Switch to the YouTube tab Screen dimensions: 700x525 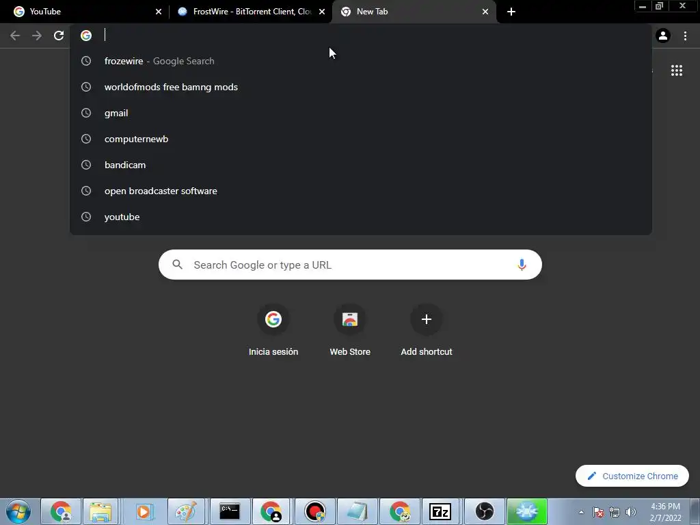[x=85, y=12]
